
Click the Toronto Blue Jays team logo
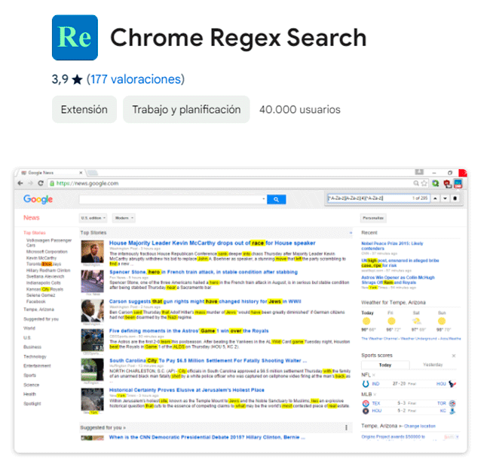tap(452, 404)
